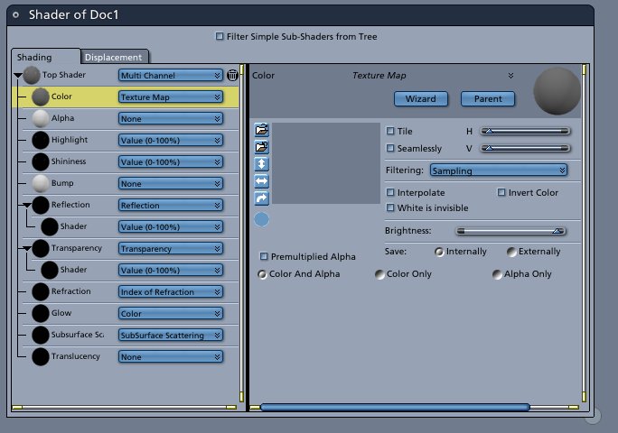Check Filter Simple Sub-Shaders from Tree
The image size is (618, 433).
(x=220, y=36)
